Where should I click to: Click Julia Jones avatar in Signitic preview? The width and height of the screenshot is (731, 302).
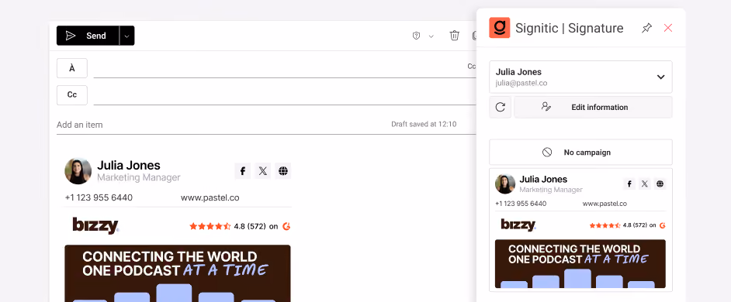pos(505,184)
